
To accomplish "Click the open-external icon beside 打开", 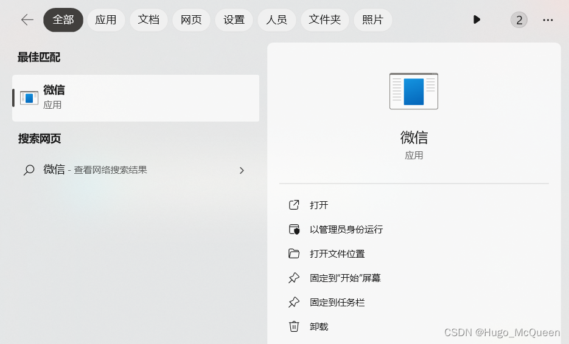I will (x=294, y=205).
